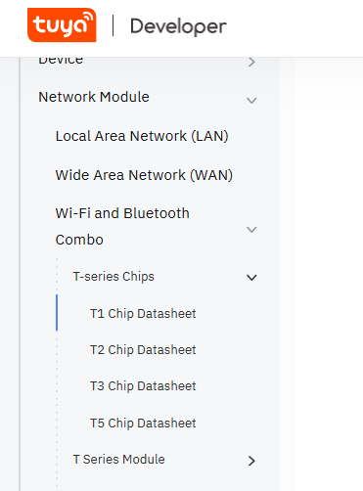Collapse the Network Module chevron

(x=251, y=101)
